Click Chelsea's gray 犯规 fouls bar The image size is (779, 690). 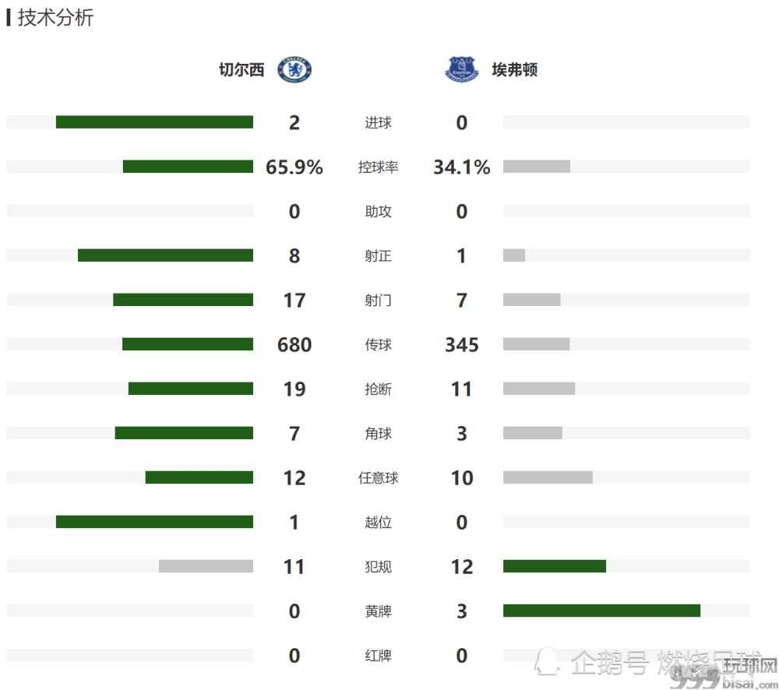pyautogui.click(x=206, y=566)
